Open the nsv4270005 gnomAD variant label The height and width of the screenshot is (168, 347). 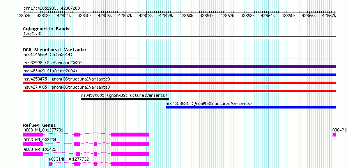pyautogui.click(x=67, y=87)
